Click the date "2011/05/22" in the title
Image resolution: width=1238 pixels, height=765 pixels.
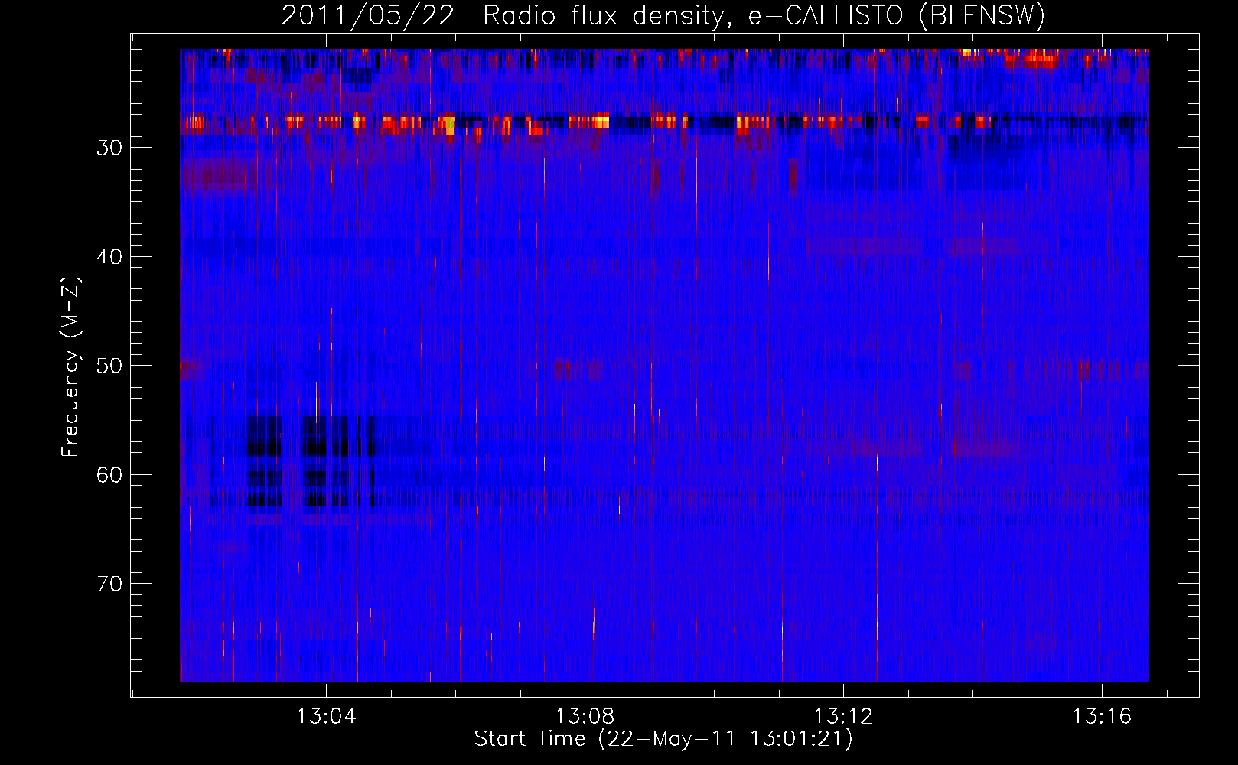tap(368, 16)
